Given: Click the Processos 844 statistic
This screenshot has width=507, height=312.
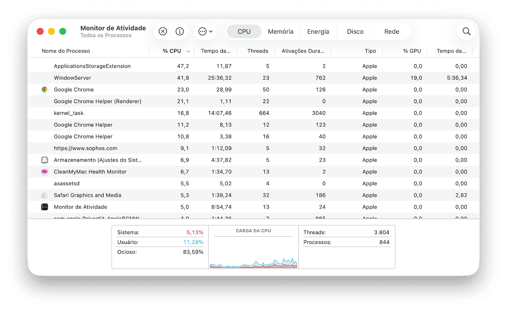Looking at the screenshot, I should (347, 242).
